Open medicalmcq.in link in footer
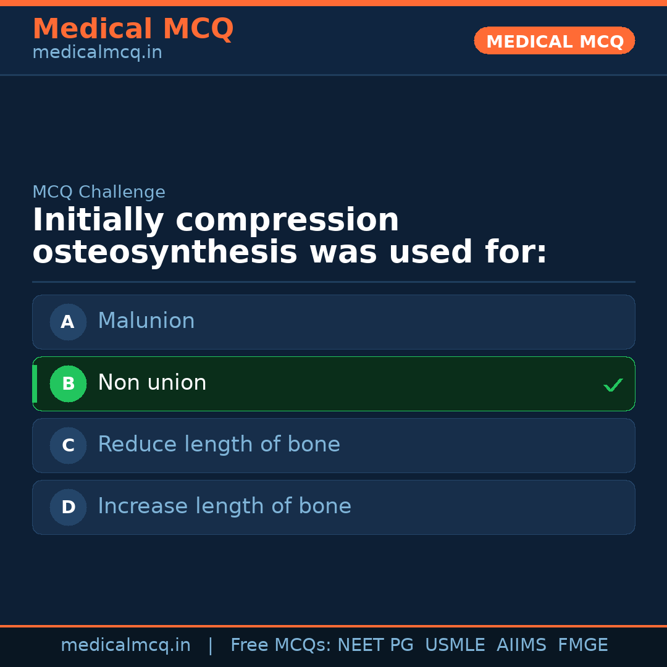Viewport: 667px width, 667px height. pyautogui.click(x=125, y=645)
